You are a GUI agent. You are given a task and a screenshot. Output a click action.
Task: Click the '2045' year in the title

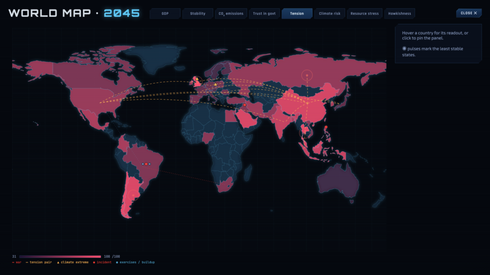(x=122, y=13)
